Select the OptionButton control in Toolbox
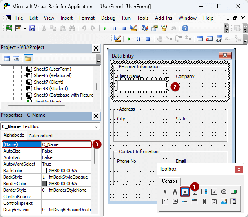This screenshot has width=248, height=217. point(224,191)
